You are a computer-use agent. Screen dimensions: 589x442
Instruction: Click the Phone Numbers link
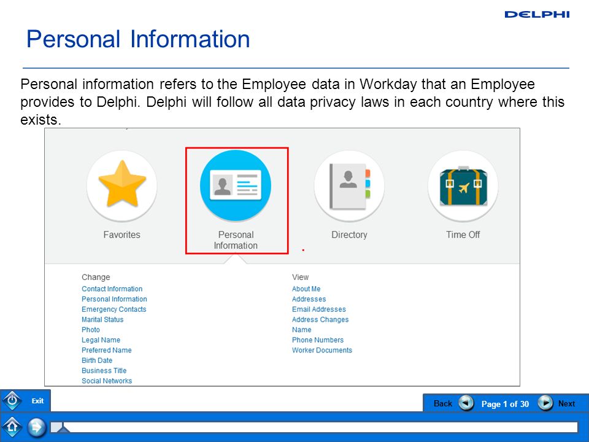click(318, 339)
